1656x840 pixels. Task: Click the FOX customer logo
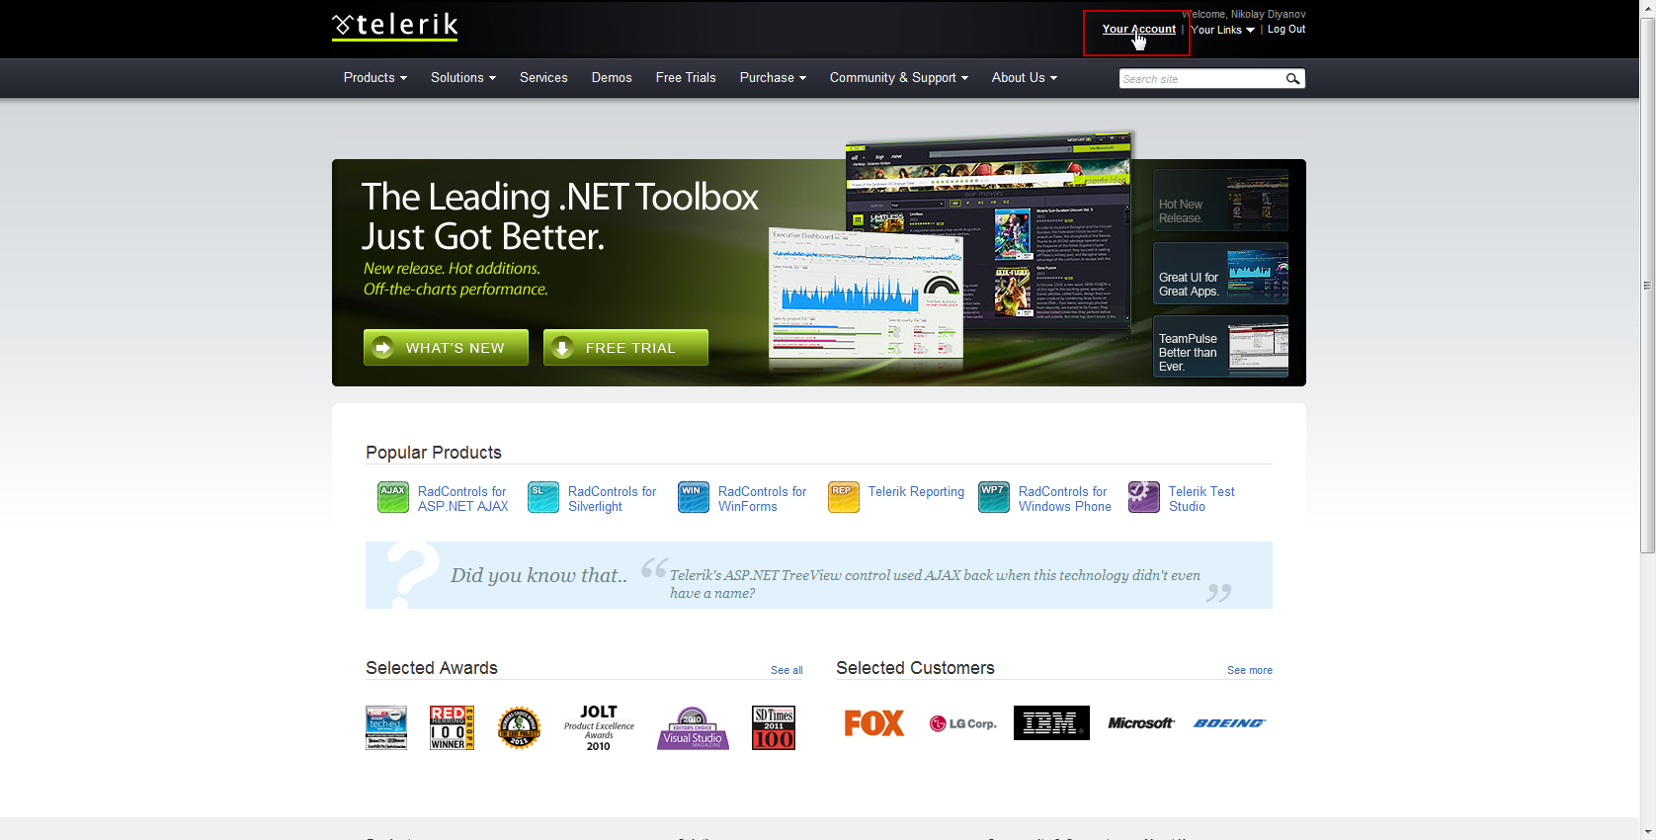873,723
